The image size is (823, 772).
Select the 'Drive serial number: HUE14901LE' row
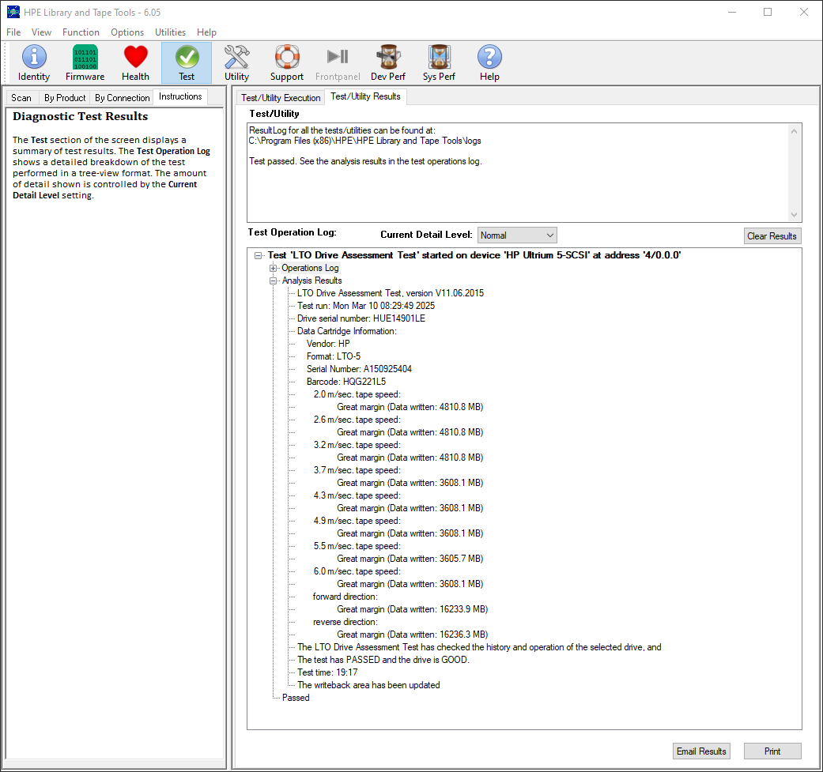pos(361,318)
